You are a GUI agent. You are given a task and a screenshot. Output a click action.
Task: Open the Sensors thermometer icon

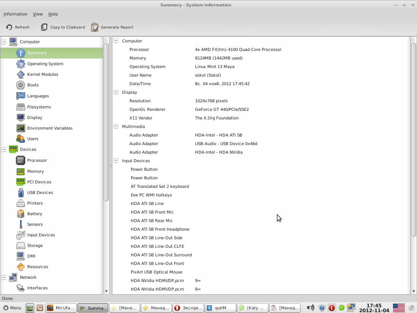[x=20, y=224]
